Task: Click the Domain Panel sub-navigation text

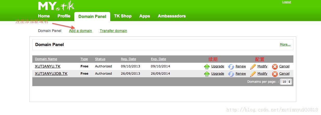Action: 50,31
